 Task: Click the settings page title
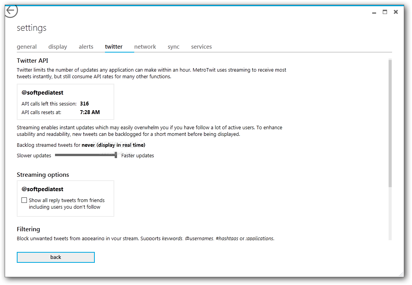click(x=32, y=28)
